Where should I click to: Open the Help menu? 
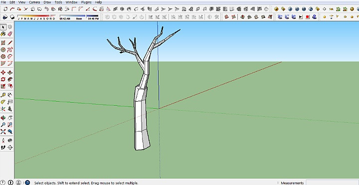(98, 2)
